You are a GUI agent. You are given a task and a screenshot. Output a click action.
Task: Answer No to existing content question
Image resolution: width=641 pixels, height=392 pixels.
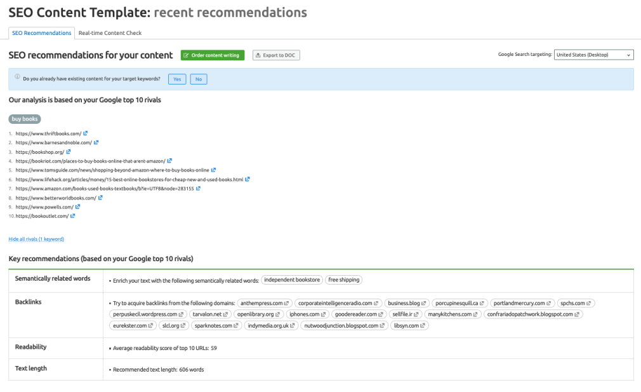pyautogui.click(x=198, y=79)
